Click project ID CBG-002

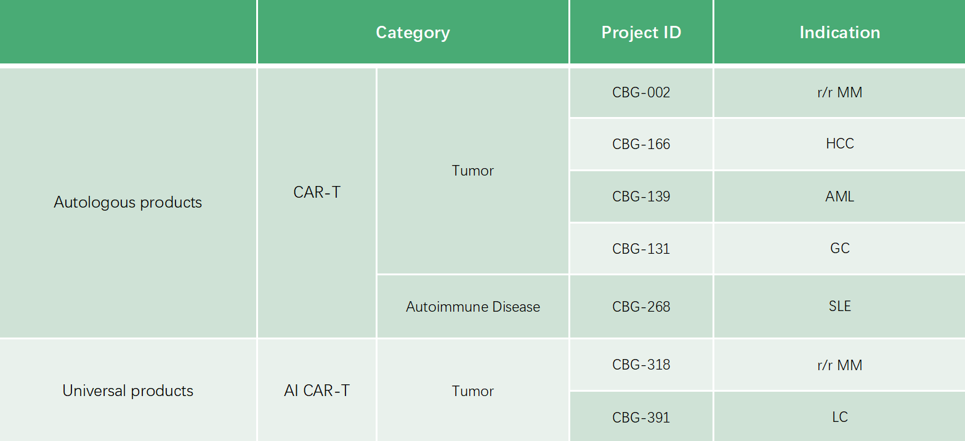pos(641,92)
